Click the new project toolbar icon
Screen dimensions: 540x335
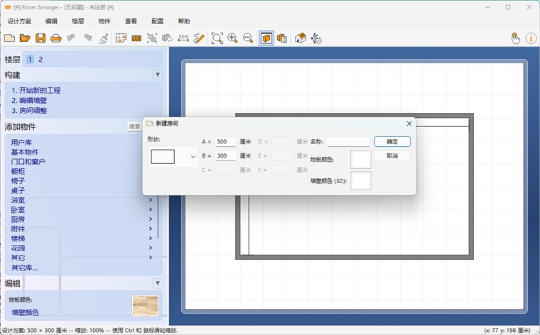(10, 38)
